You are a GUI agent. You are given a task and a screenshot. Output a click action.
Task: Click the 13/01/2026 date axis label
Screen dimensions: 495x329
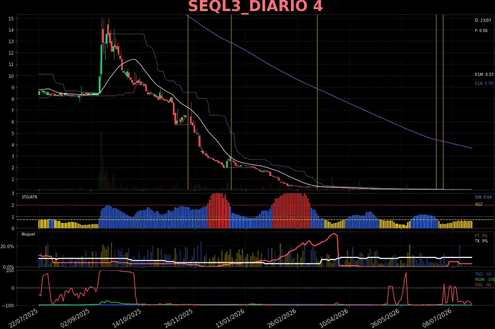[230, 318]
